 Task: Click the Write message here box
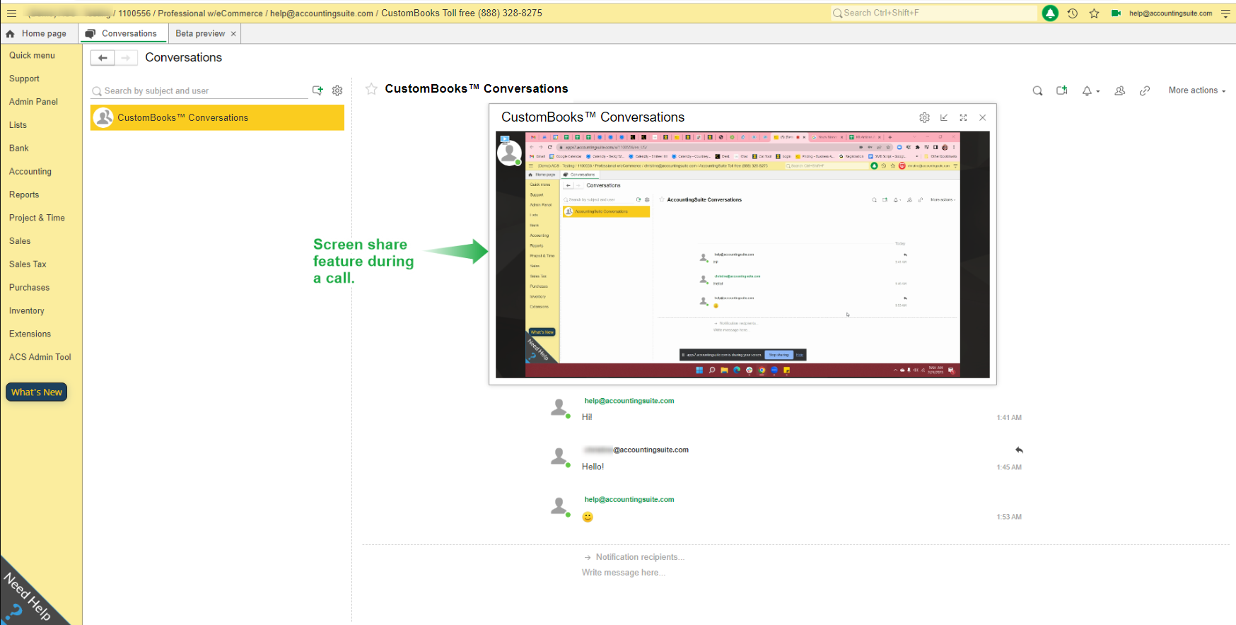(x=624, y=573)
